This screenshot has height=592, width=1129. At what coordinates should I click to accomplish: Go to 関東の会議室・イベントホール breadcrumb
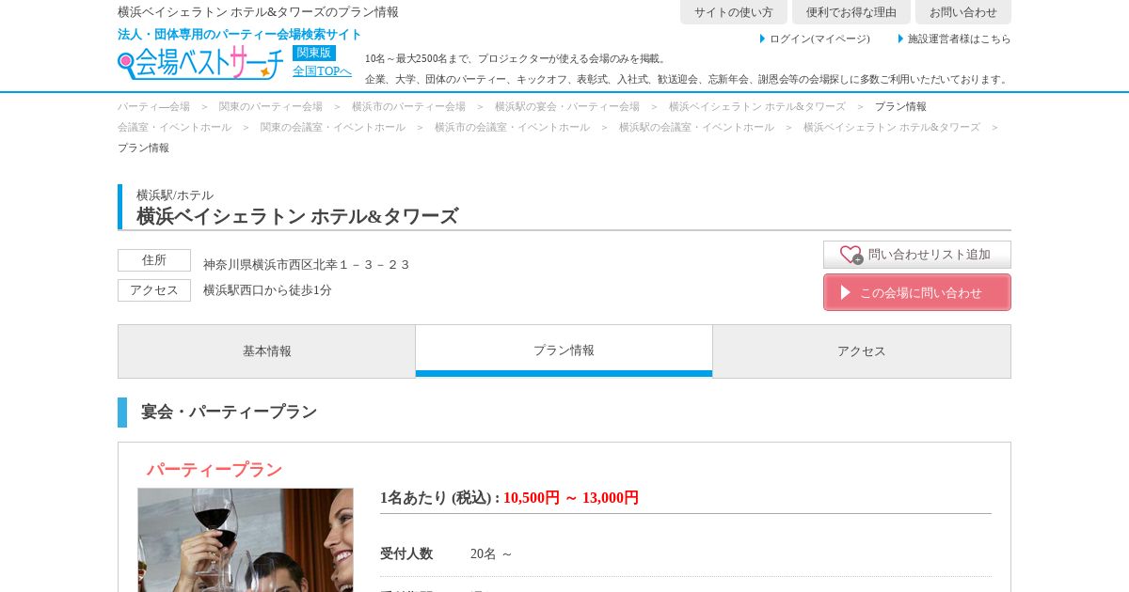pyautogui.click(x=333, y=127)
